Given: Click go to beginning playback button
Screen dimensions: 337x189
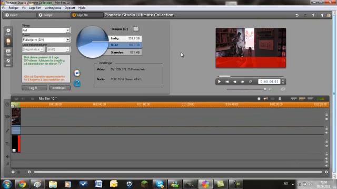Looking at the screenshot, I should [x=227, y=82].
